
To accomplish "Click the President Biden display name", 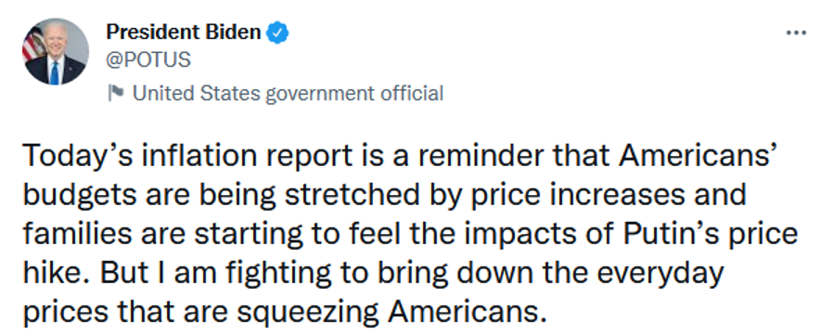I will (184, 33).
